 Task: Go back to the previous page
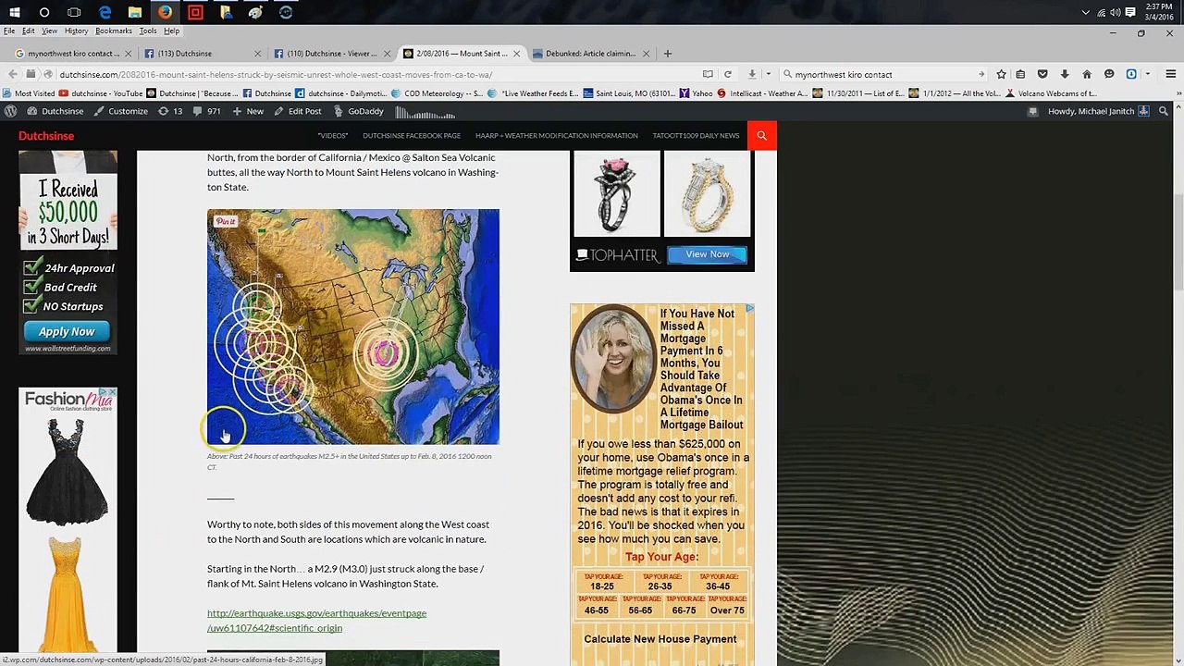tap(12, 74)
